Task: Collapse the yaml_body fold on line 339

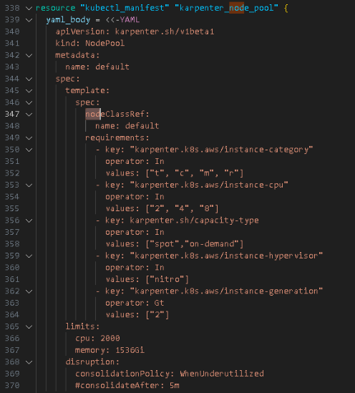Action: click(x=29, y=20)
